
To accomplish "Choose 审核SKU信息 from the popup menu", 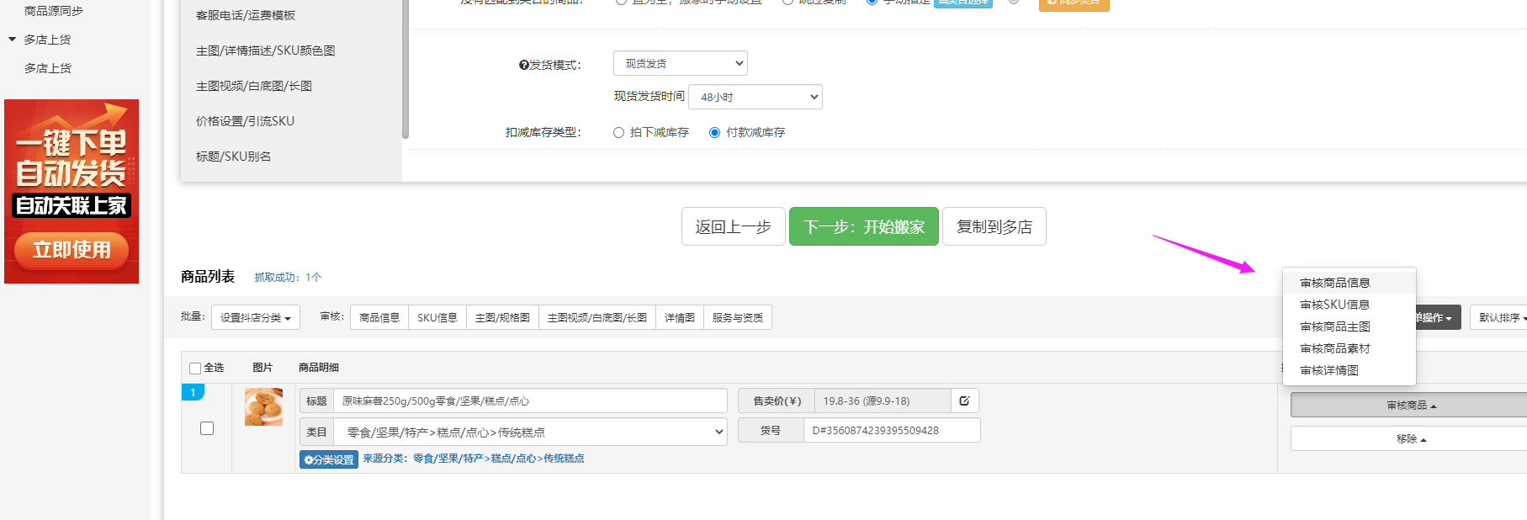I will (x=1334, y=305).
